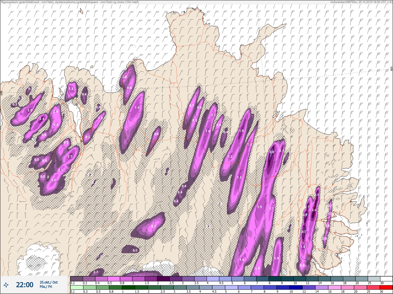Select the 2.7 precipitation value in the east
Image resolution: width=393 pixels, height=294 pixels.
click(307, 207)
